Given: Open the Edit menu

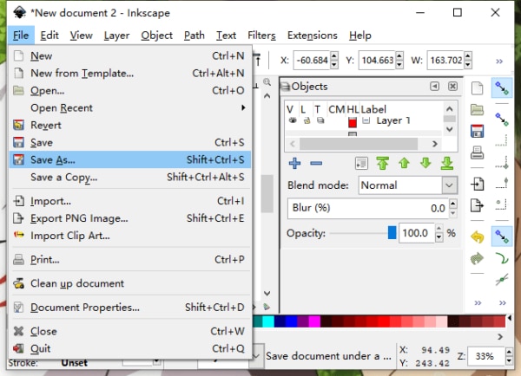Looking at the screenshot, I should (x=49, y=36).
